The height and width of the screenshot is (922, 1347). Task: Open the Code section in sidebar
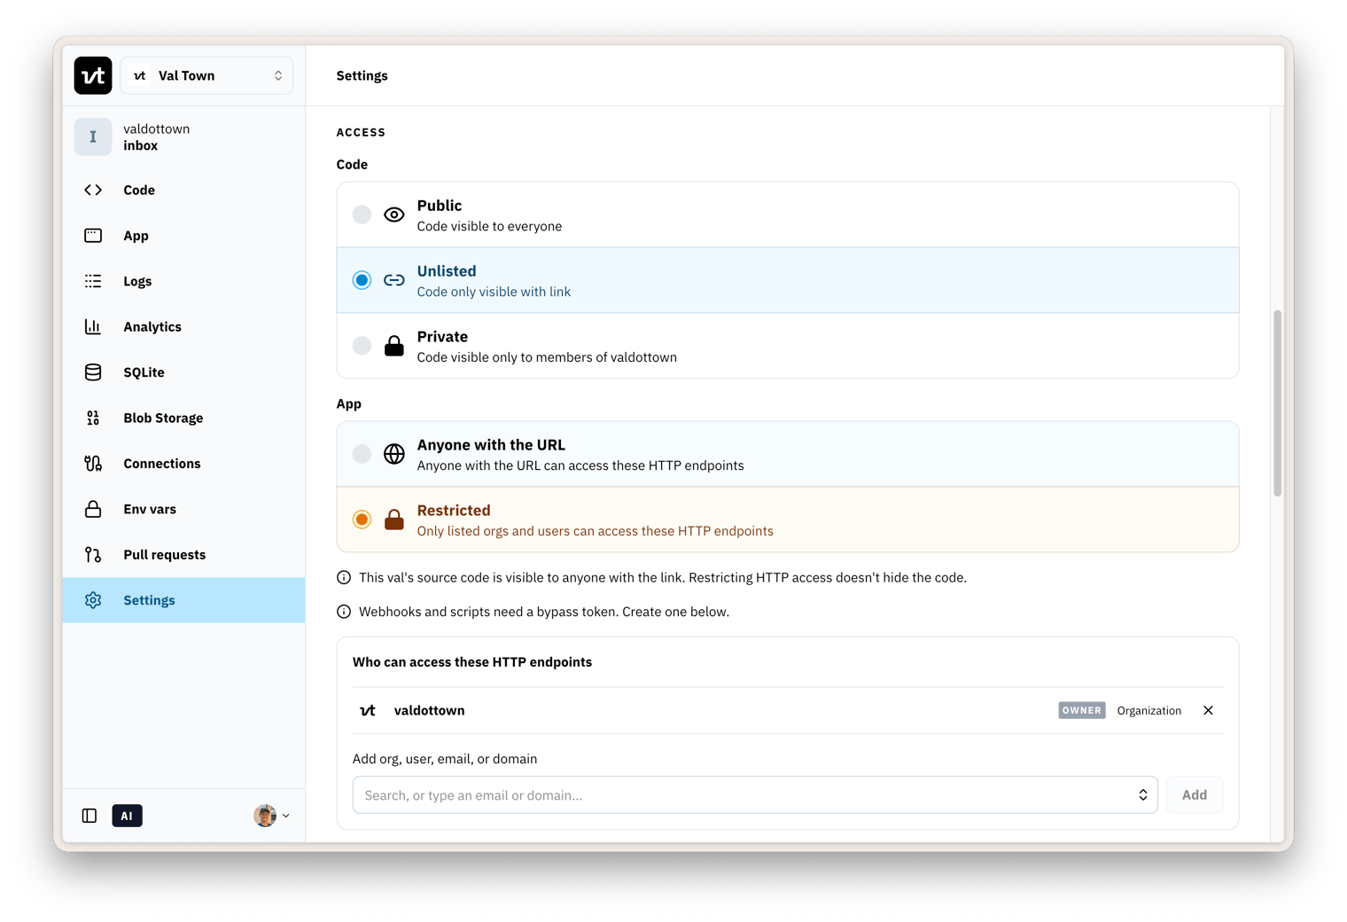pos(183,190)
